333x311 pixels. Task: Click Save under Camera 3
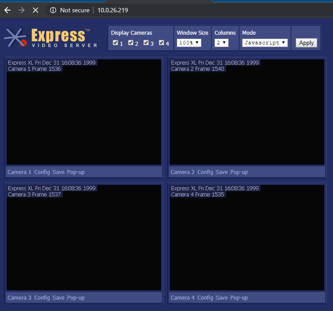(x=58, y=298)
